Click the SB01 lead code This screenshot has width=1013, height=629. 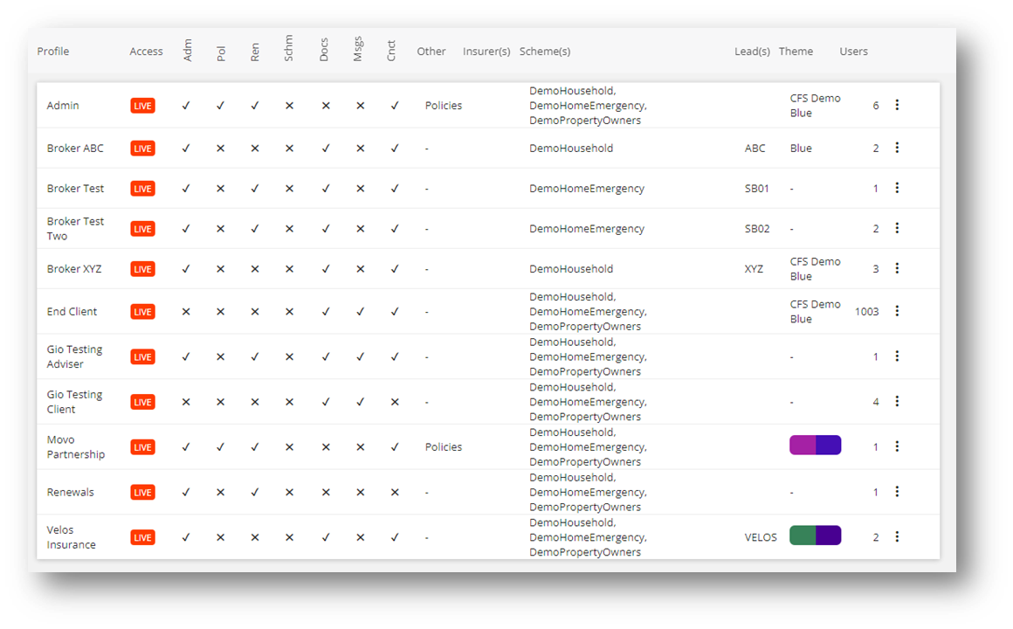[756, 188]
